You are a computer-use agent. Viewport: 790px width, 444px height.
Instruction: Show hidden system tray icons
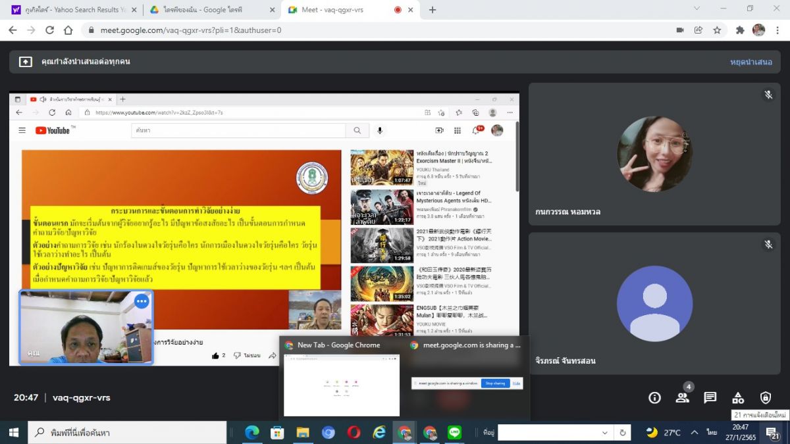click(x=694, y=433)
